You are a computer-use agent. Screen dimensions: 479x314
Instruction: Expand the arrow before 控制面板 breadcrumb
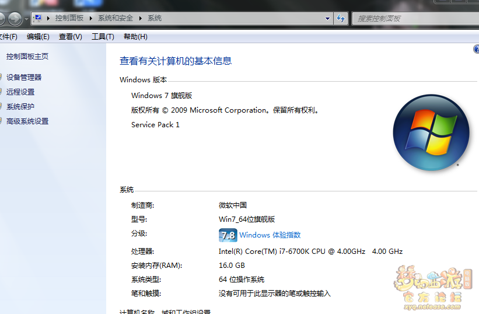tap(48, 18)
